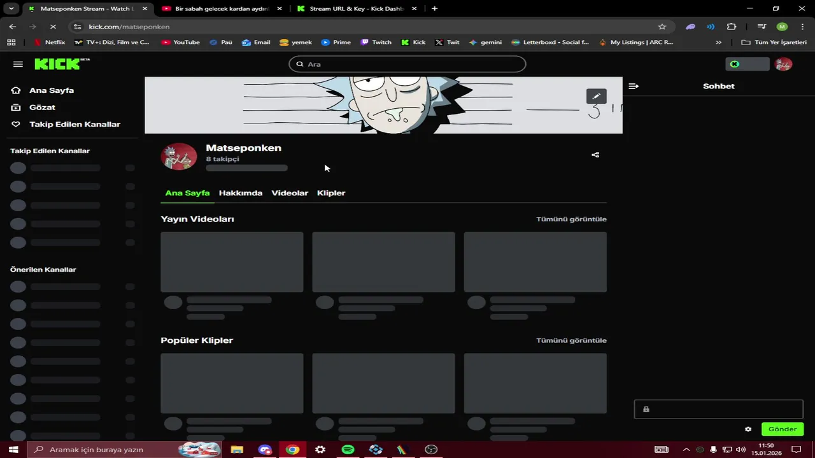This screenshot has height=458, width=815.
Task: Click the taskbar volume icon
Action: click(x=741, y=450)
